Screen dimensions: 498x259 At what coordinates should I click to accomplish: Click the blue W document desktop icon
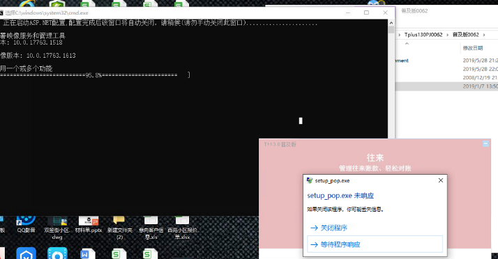tap(88, 253)
